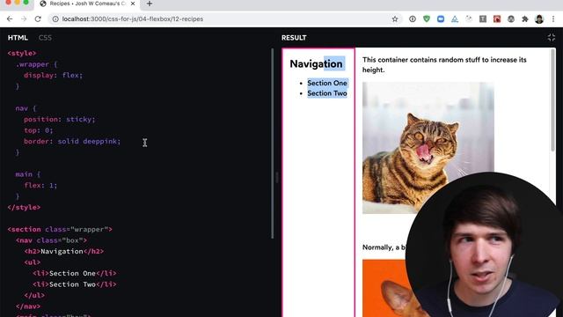Viewport: 563px width, 317px height.
Task: Open the blue square extension icon
Action: tap(441, 19)
